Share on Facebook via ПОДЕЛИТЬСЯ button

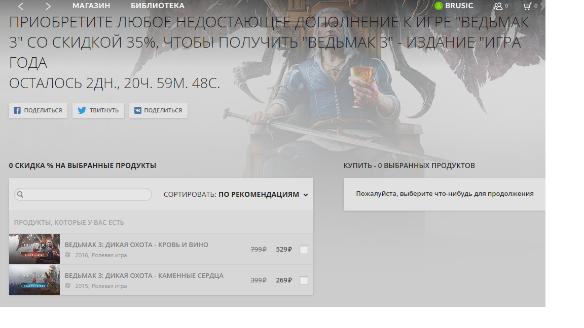coord(38,110)
